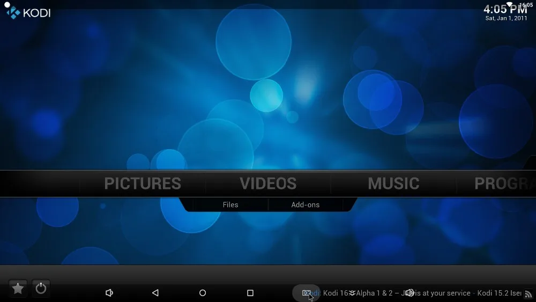
Task: Open Add-ons under Videos
Action: pos(306,204)
